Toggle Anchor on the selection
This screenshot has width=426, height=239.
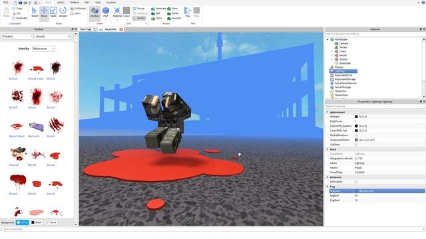tap(139, 18)
